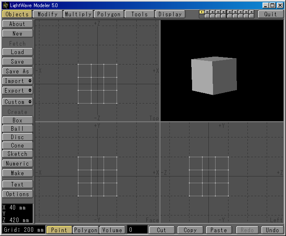Go to the Polygon tab at top
This screenshot has height=236, width=286.
pyautogui.click(x=109, y=14)
